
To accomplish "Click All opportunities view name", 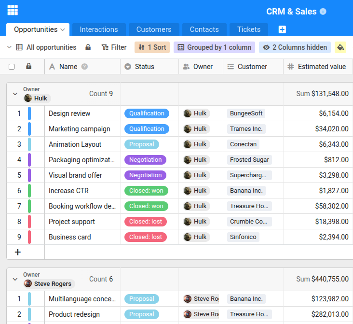I will click(51, 47).
